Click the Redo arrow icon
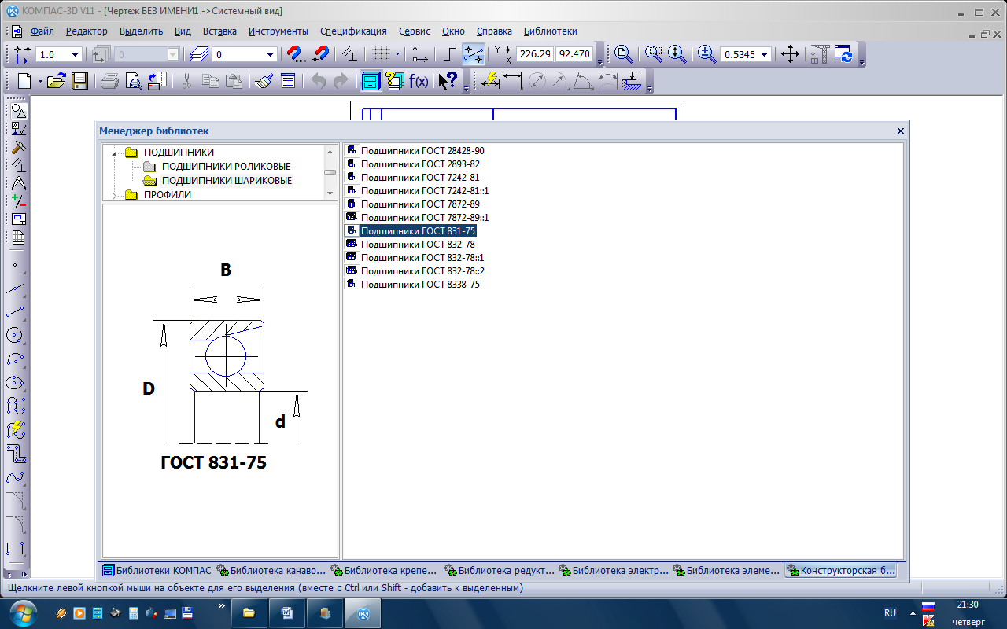 pos(341,81)
